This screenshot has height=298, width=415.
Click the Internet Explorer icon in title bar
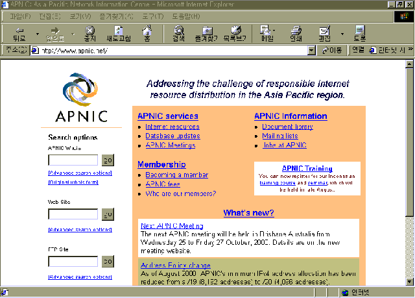pyautogui.click(x=5, y=5)
